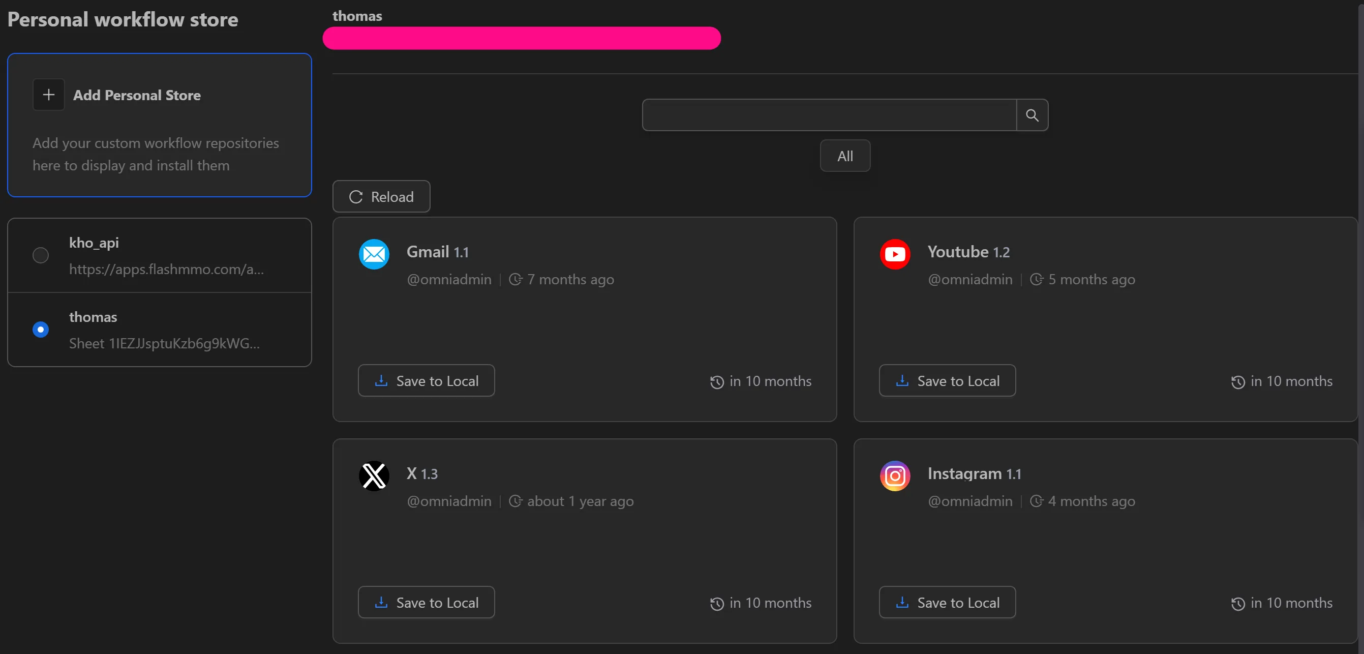Select the kho_api store radio button

[40, 255]
